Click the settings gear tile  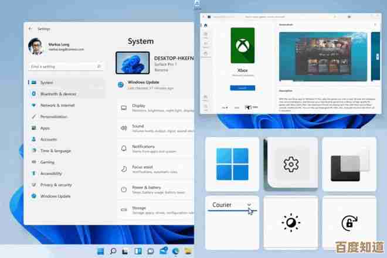pos(291,164)
